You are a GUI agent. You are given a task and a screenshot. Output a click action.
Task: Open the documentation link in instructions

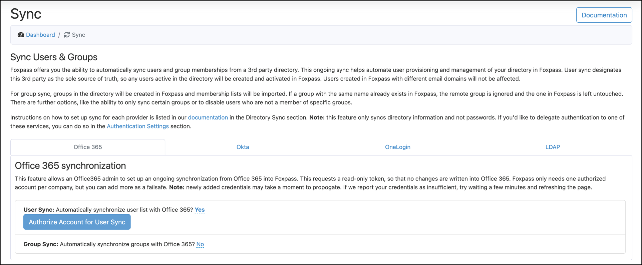coord(208,118)
